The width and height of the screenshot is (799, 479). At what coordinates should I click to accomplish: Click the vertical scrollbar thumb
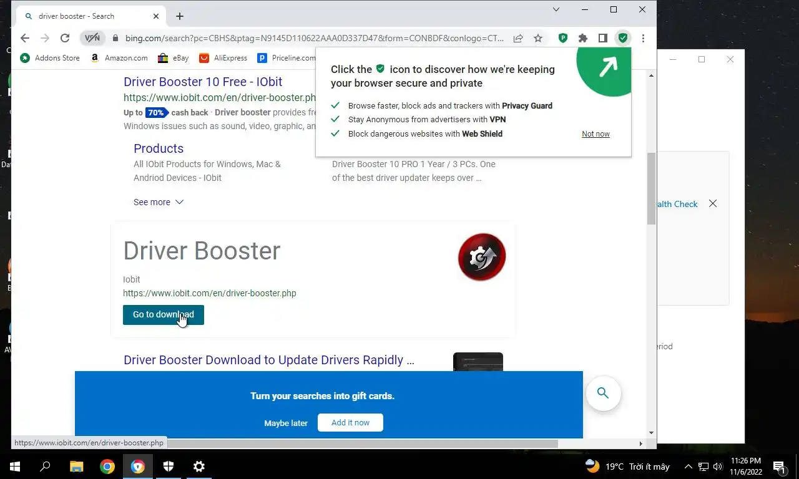coord(651,188)
